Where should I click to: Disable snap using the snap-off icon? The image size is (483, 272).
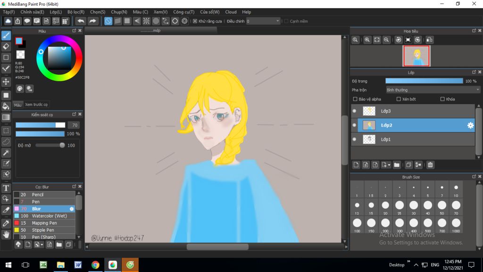point(108,21)
